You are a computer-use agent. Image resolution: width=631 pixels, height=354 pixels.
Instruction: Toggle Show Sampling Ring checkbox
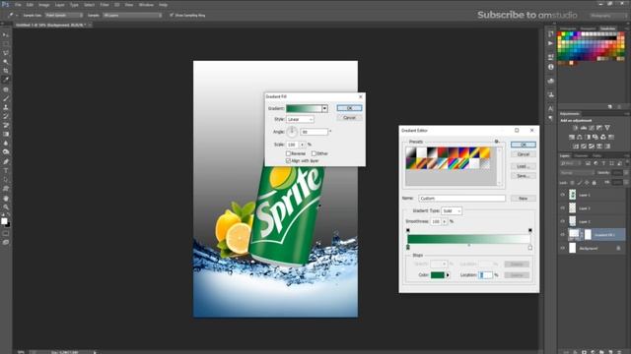tap(172, 16)
